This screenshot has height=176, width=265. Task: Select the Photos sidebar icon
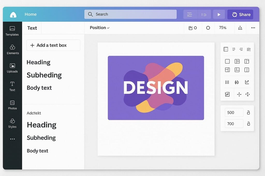pos(12,105)
